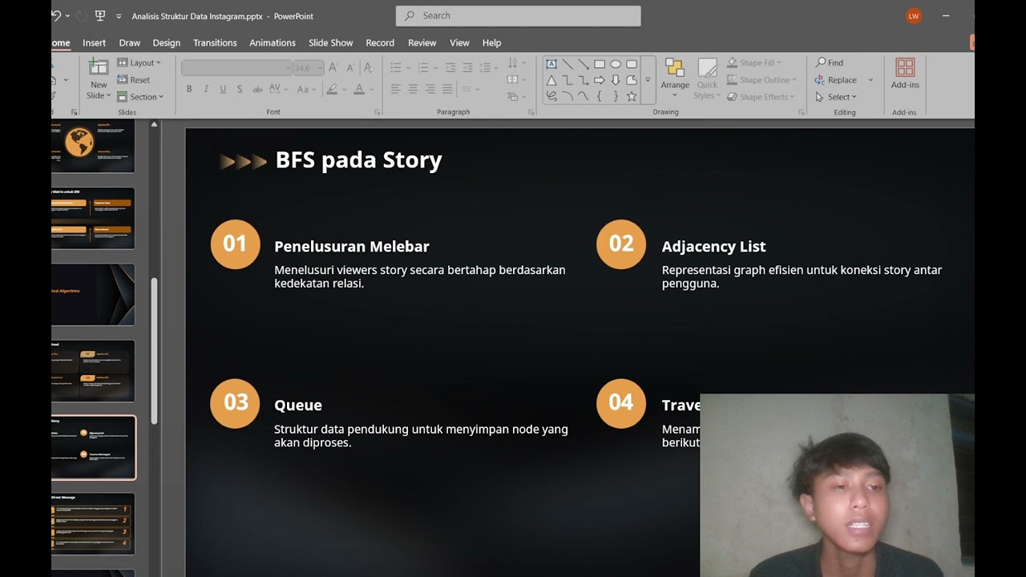Start presentation from beginning icon

100,15
